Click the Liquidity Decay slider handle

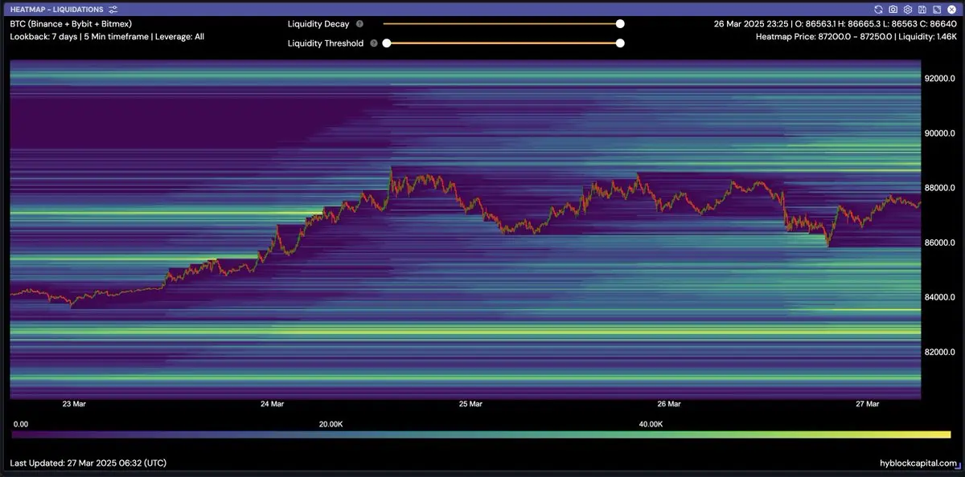coord(620,24)
